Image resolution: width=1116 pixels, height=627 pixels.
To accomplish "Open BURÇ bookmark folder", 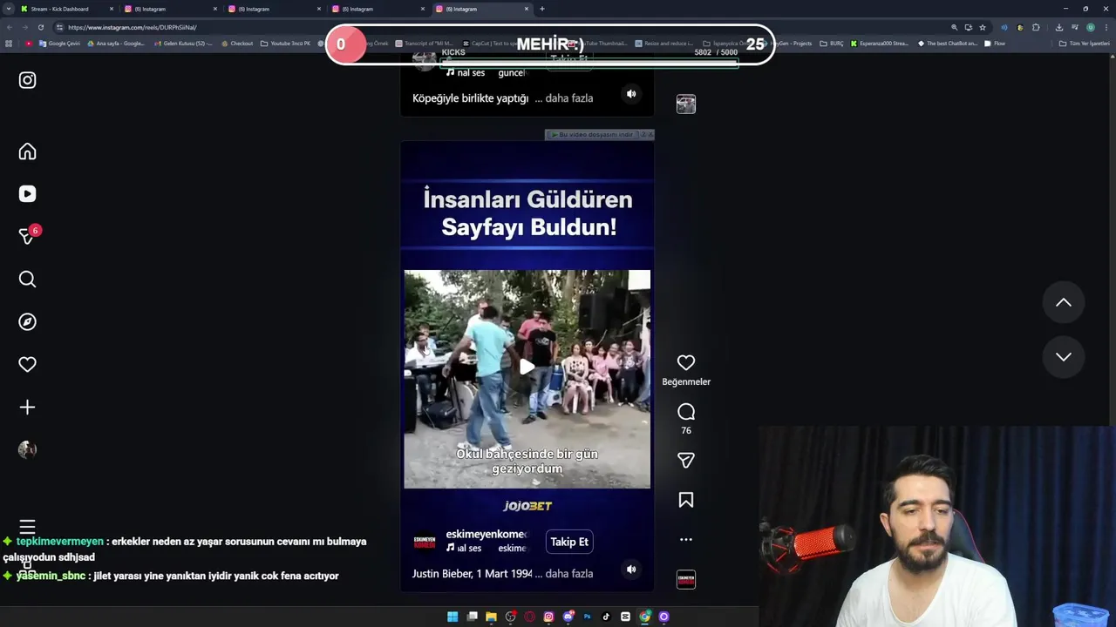I will pyautogui.click(x=832, y=43).
